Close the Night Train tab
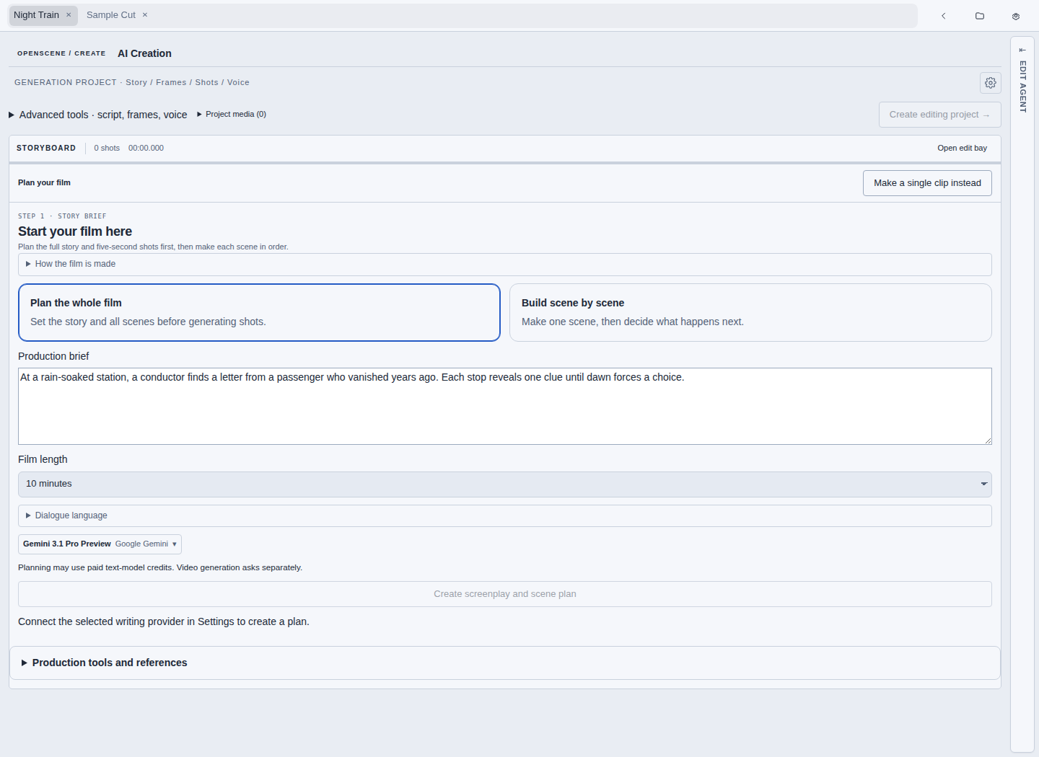 pos(69,15)
